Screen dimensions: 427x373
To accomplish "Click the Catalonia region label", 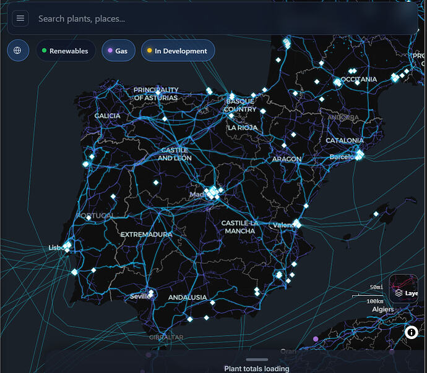I will (345, 140).
